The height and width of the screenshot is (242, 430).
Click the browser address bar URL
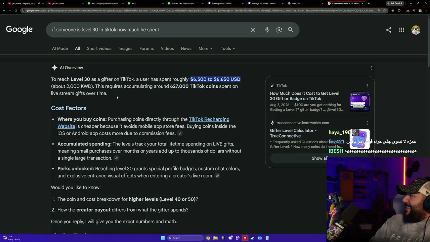[x=200, y=10]
